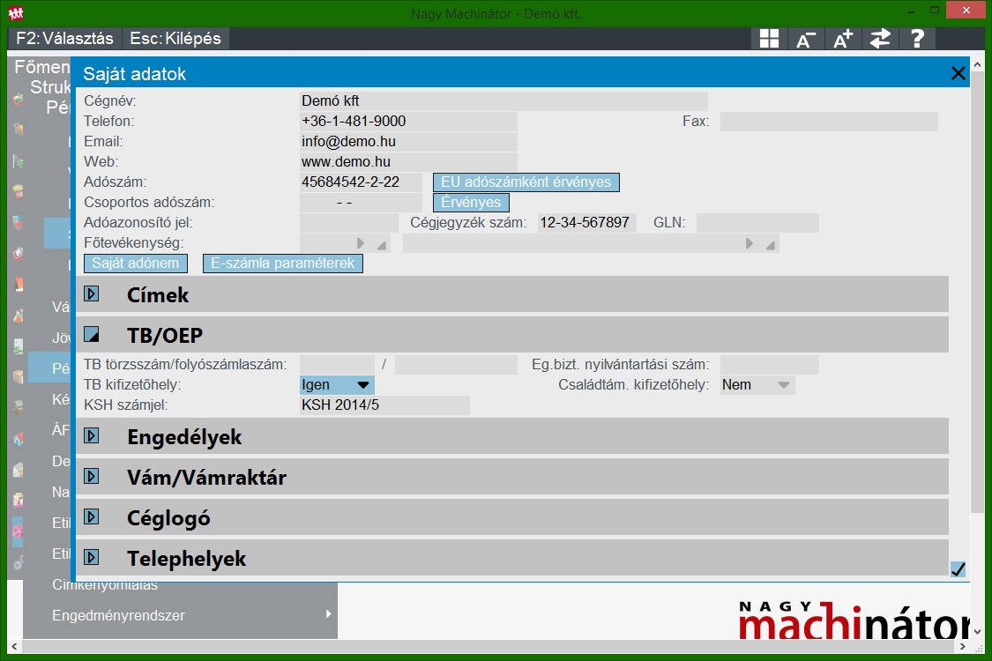Click horizontal scrollbar right arrow

pos(962,646)
